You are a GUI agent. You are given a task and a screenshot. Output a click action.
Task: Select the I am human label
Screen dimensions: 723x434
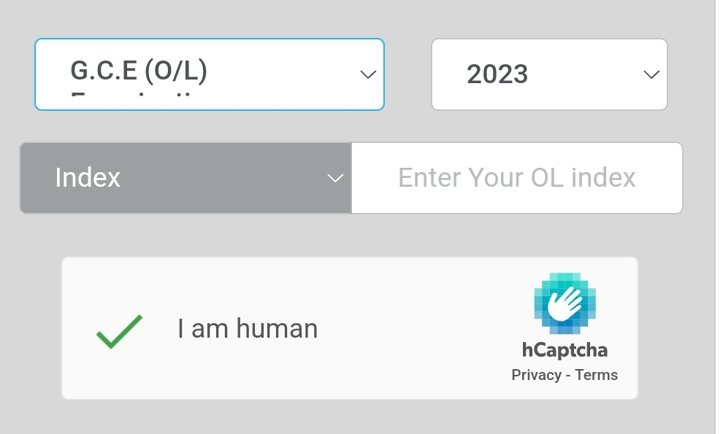coord(248,328)
